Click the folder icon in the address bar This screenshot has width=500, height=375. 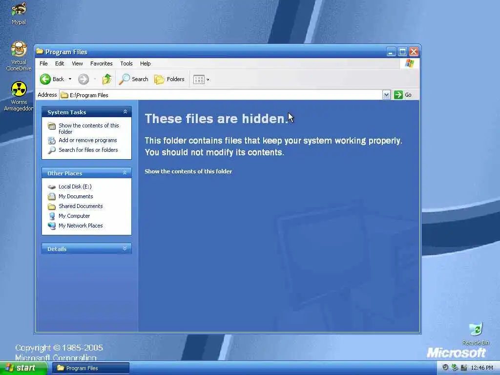tap(64, 95)
